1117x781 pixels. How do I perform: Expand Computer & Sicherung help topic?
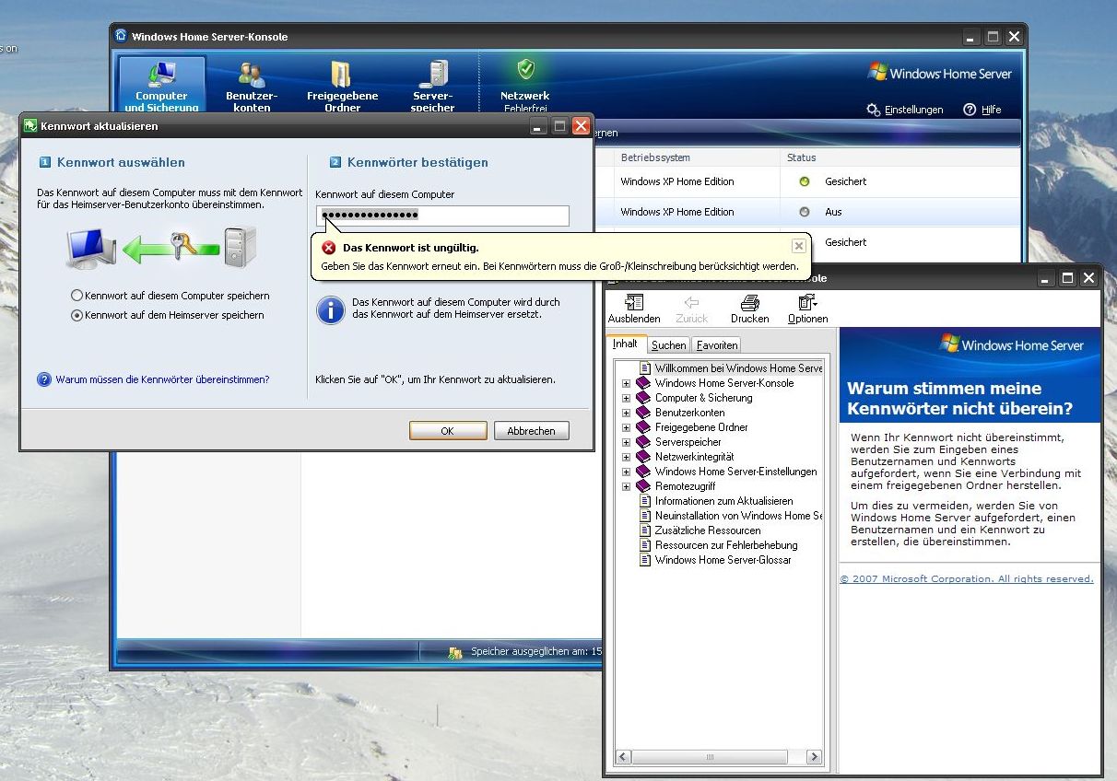626,398
